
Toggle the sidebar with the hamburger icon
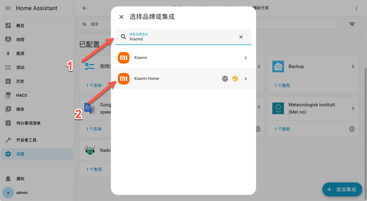point(8,8)
